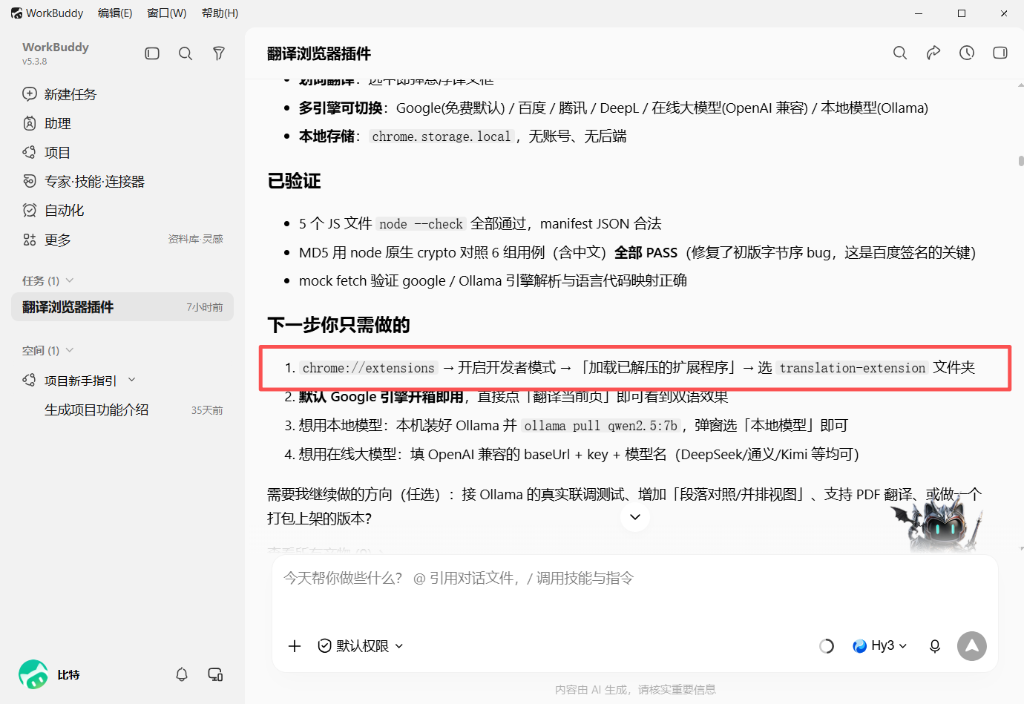
Task: Jump to bottom with the down-arrow button
Action: 635,517
